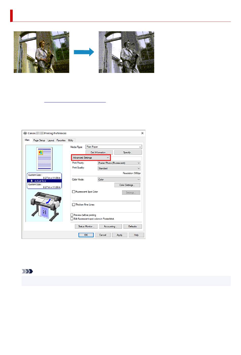Viewport: 241px width, 355px height.
Task: Open the Print Quality dropdown
Action: pyautogui.click(x=119, y=168)
